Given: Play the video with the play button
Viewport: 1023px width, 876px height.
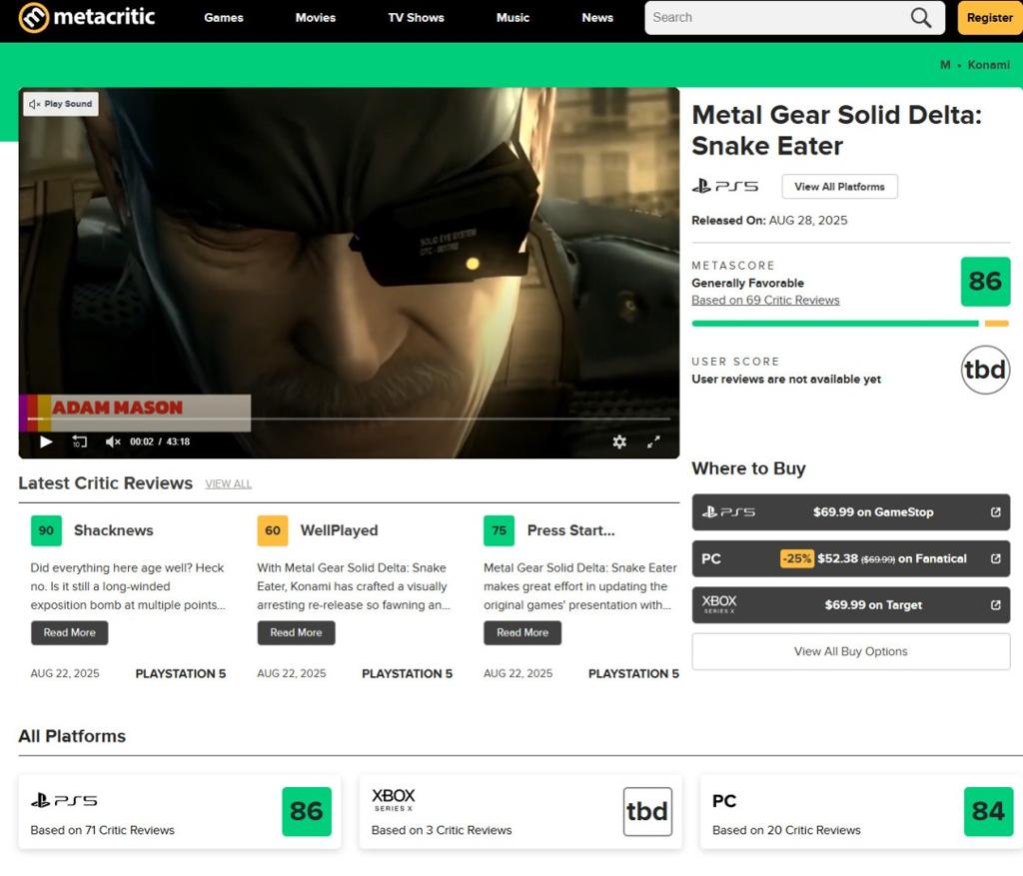Looking at the screenshot, I should [x=46, y=441].
